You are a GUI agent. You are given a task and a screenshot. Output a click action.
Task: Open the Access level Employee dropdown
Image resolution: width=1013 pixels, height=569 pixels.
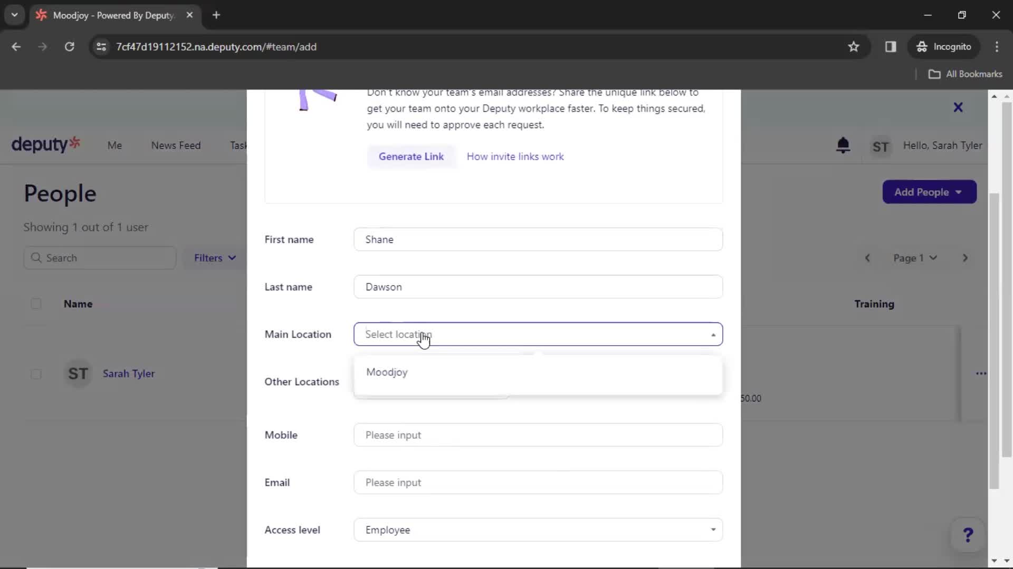[538, 530]
